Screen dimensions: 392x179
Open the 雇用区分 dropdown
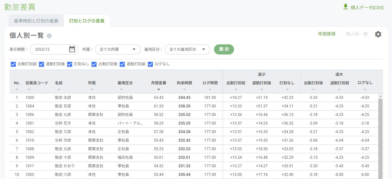point(187,49)
